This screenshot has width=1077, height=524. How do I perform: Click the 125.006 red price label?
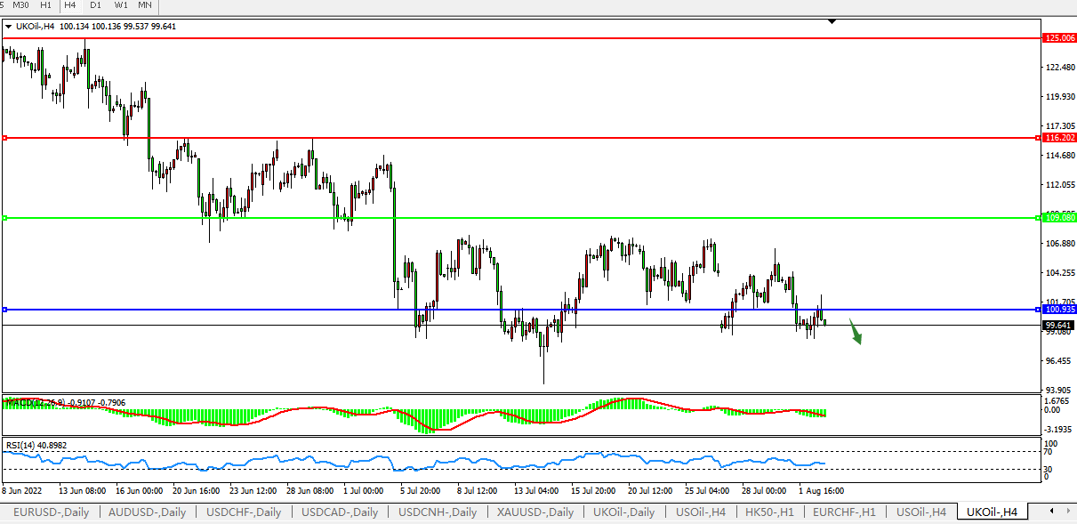pos(1059,38)
